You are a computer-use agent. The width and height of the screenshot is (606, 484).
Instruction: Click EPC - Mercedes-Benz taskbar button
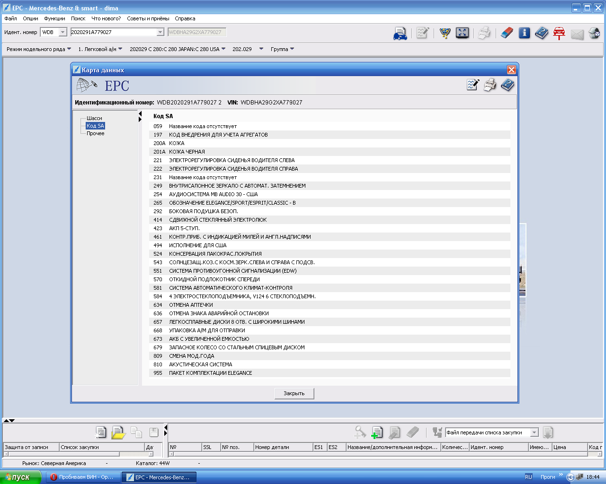(159, 477)
